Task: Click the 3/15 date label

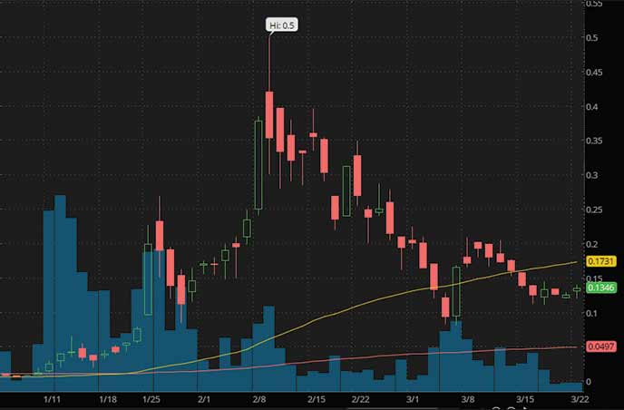Action: (525, 399)
